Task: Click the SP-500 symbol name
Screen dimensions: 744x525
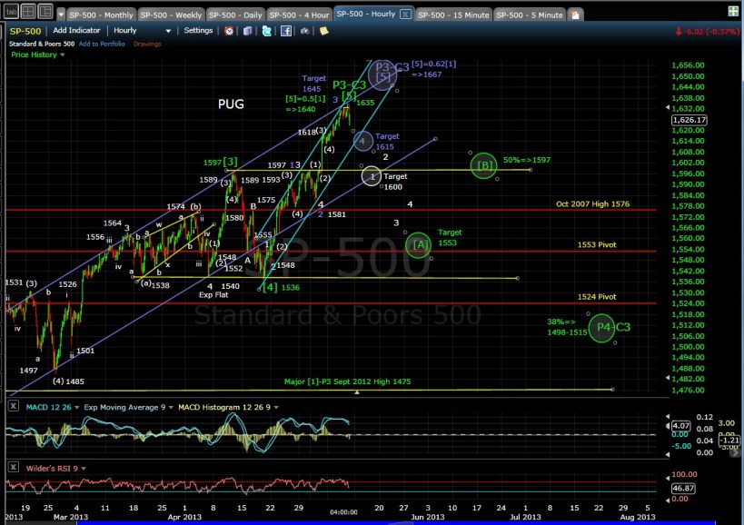Action: (x=25, y=31)
